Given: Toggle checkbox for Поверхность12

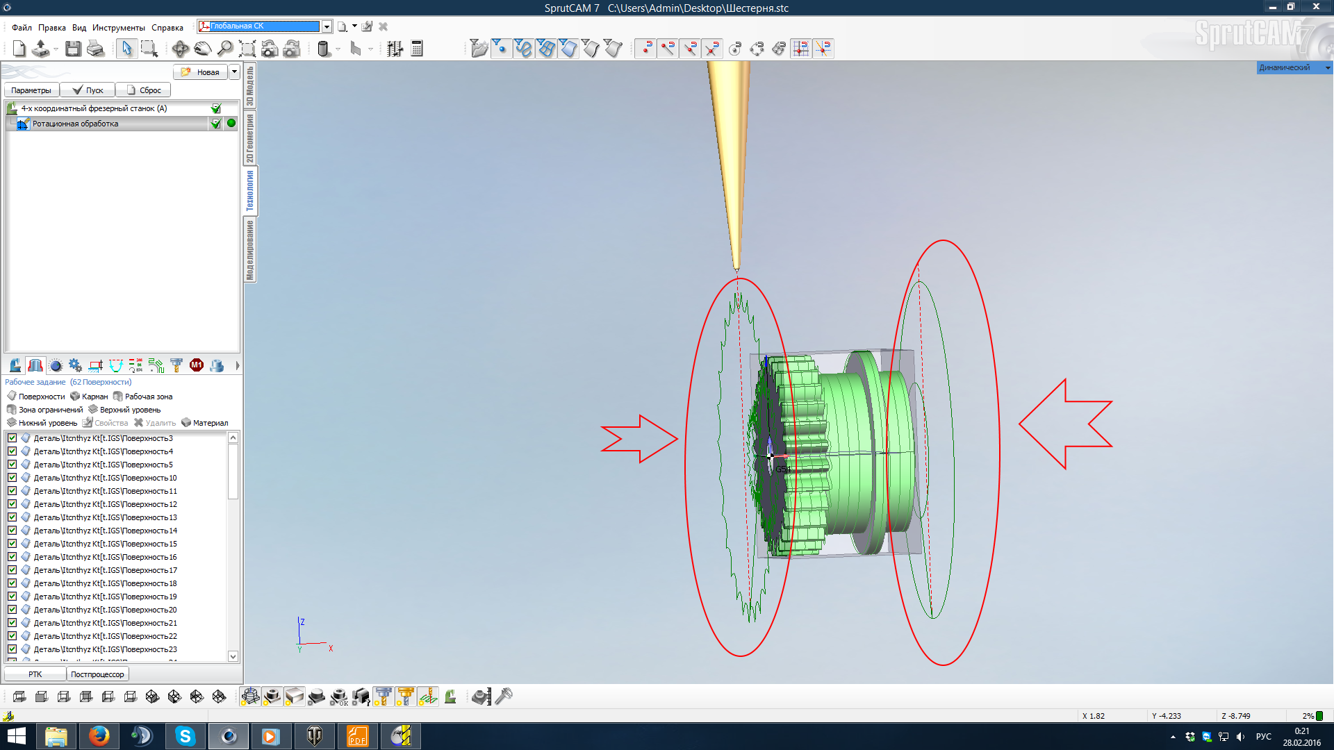Looking at the screenshot, I should [x=12, y=504].
